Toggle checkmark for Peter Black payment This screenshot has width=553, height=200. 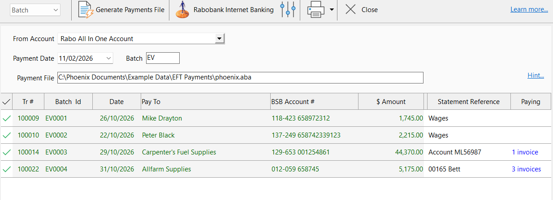click(6, 135)
